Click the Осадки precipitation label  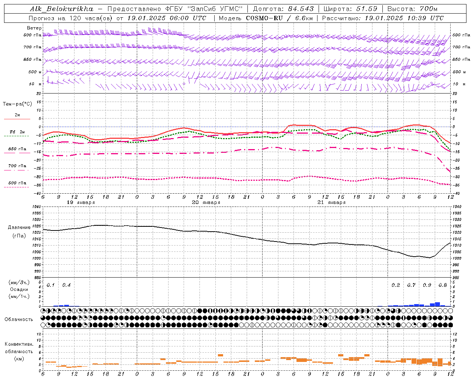tap(19, 289)
